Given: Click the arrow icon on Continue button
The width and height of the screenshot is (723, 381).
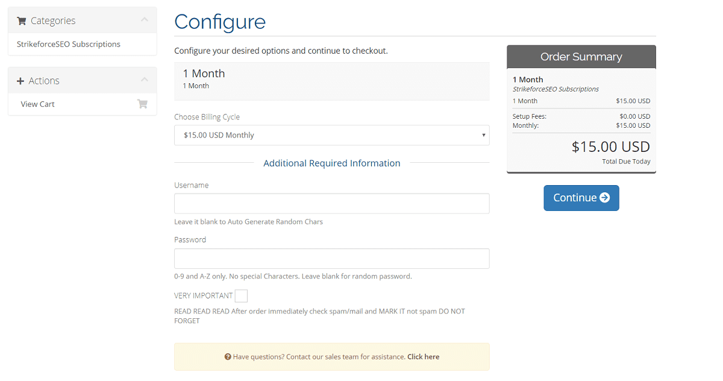Looking at the screenshot, I should tap(605, 198).
